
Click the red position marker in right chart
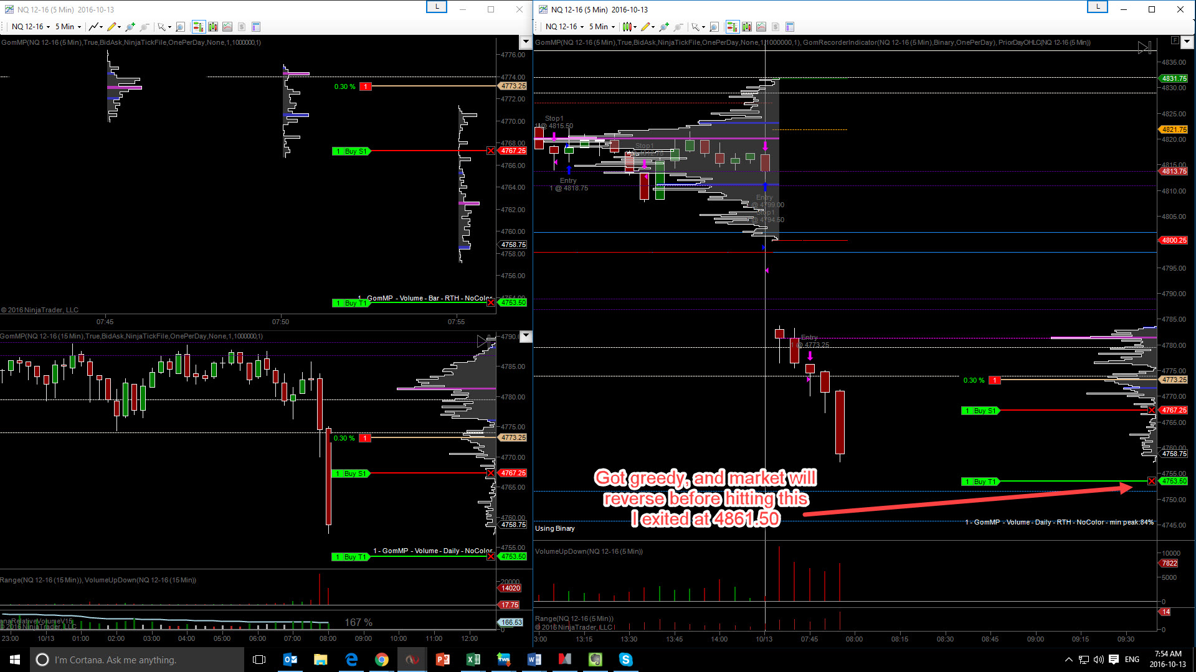[x=995, y=380]
